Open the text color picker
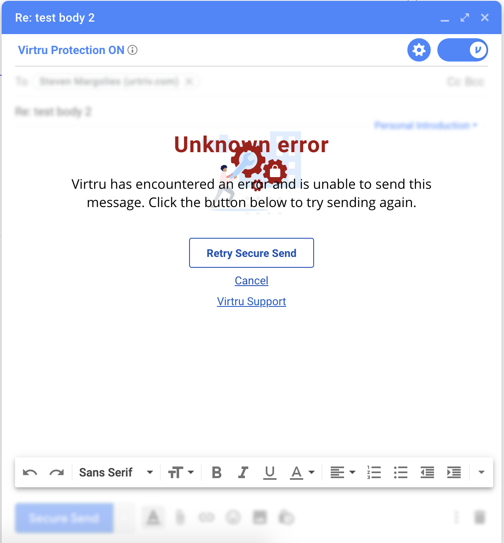Viewport: 504px width, 543px height. coord(302,472)
